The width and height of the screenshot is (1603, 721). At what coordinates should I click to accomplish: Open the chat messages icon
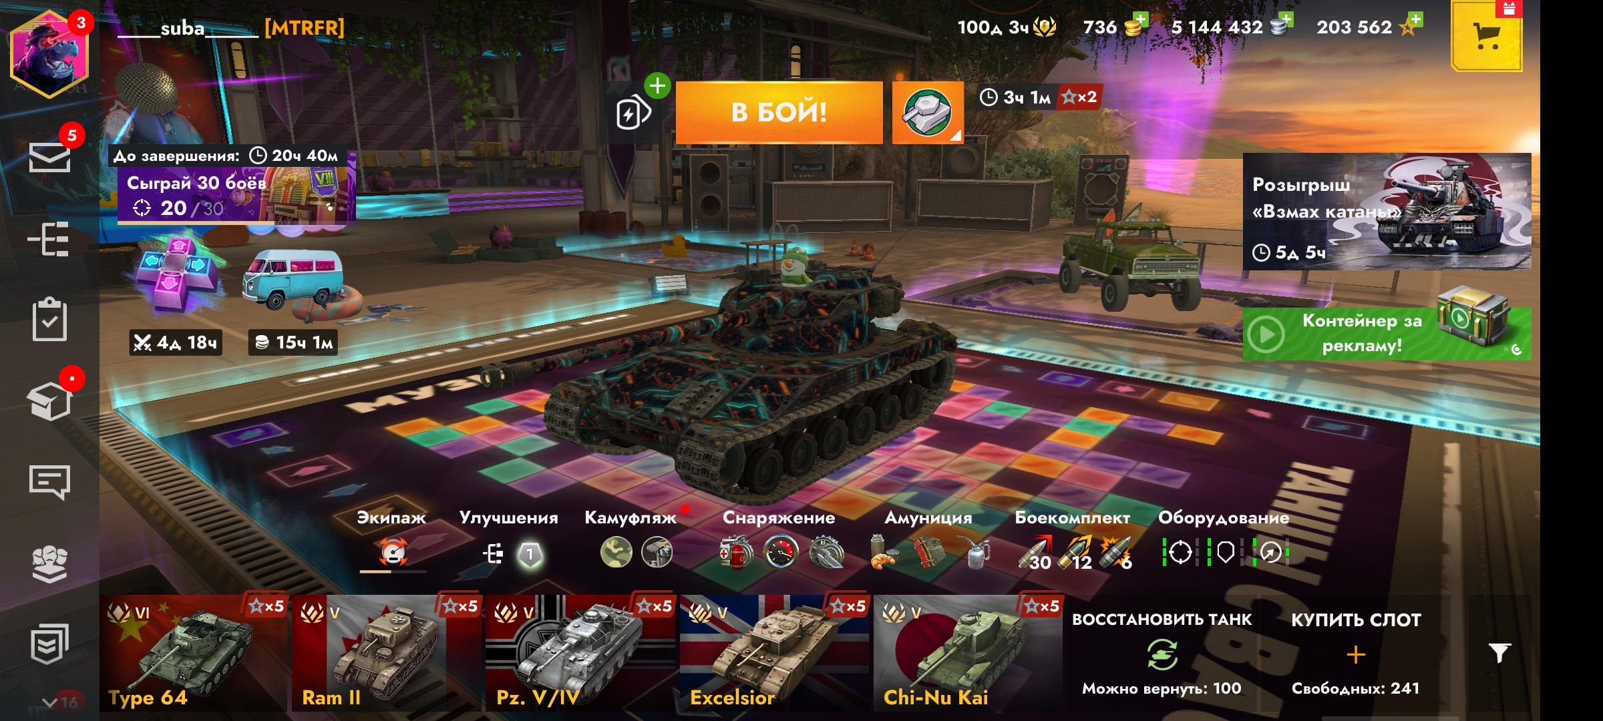point(49,482)
